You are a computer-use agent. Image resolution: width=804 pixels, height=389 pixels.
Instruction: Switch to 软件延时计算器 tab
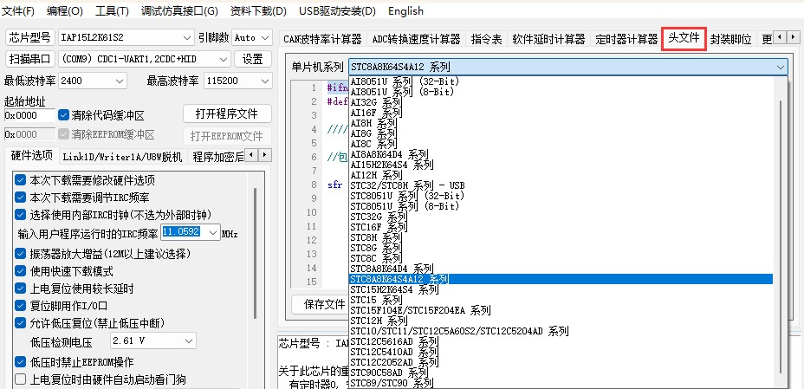[x=548, y=39]
